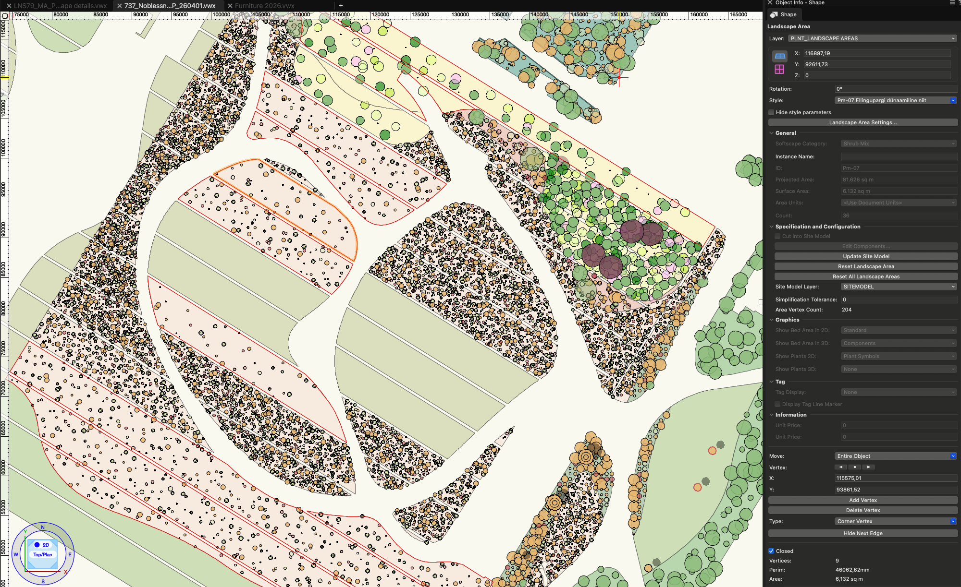Screen dimensions: 961x587
Task: Enable Hide style parameters checkbox
Action: [x=772, y=112]
